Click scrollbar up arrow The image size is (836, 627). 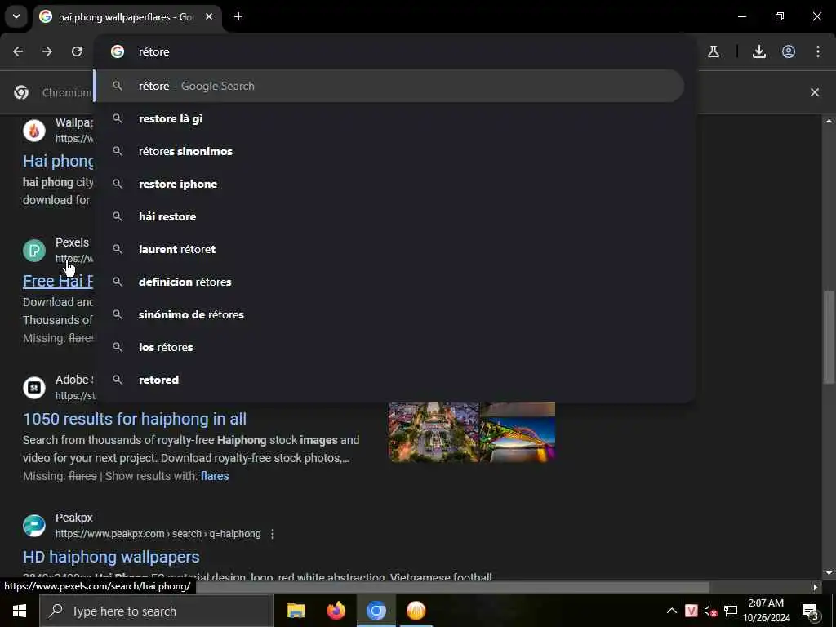click(829, 121)
